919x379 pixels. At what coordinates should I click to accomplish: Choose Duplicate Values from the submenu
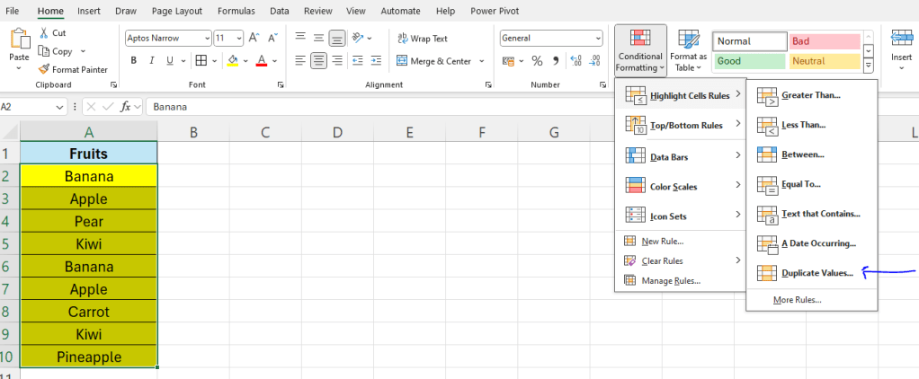point(816,272)
